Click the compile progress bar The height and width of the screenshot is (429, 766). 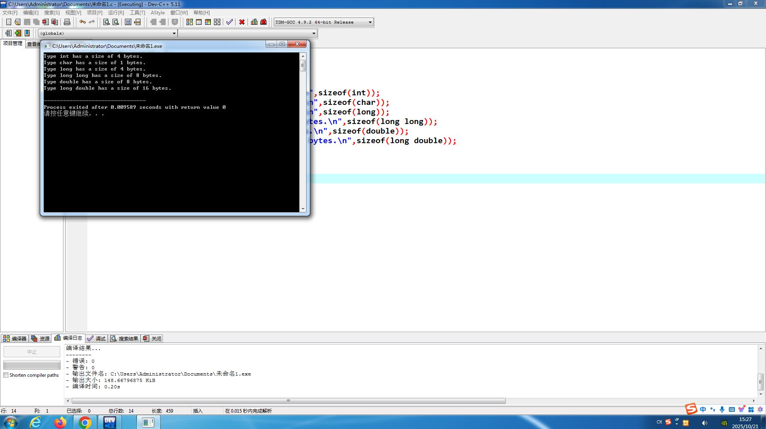32,365
